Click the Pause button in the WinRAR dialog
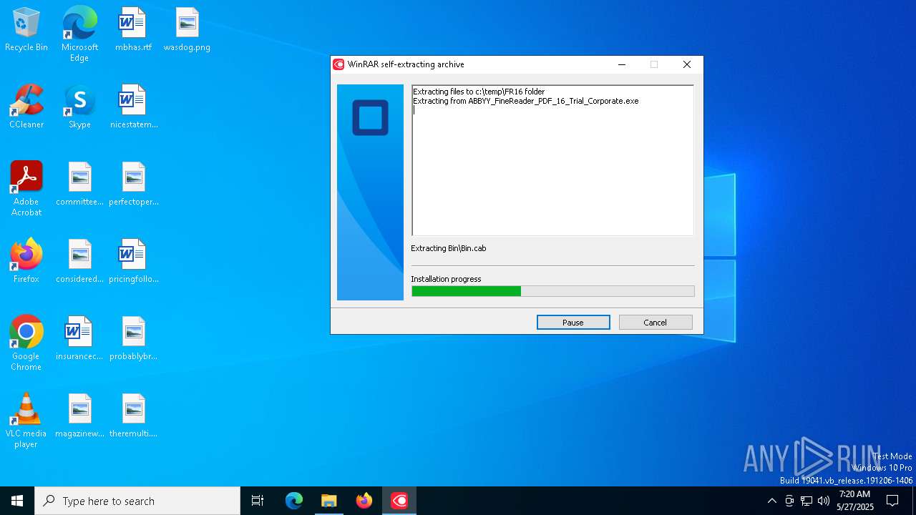Viewport: 916px width, 515px height. tap(573, 323)
